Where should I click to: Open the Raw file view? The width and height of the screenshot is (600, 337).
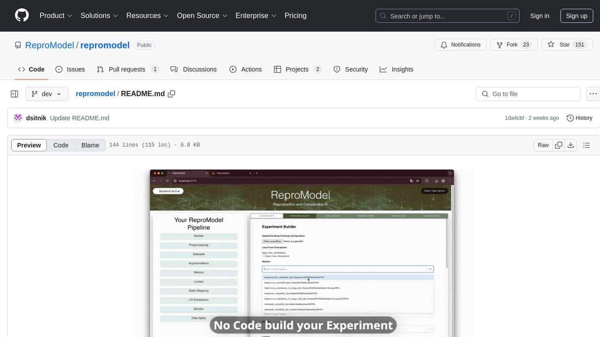click(x=543, y=145)
